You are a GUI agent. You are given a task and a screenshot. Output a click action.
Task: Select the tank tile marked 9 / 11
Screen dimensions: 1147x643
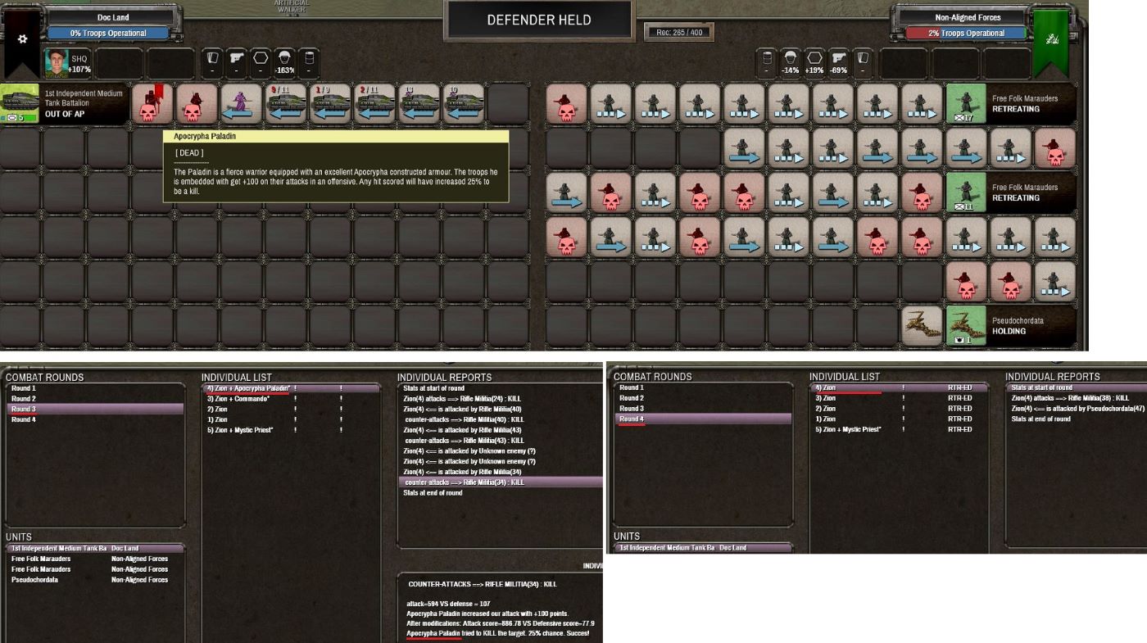285,104
